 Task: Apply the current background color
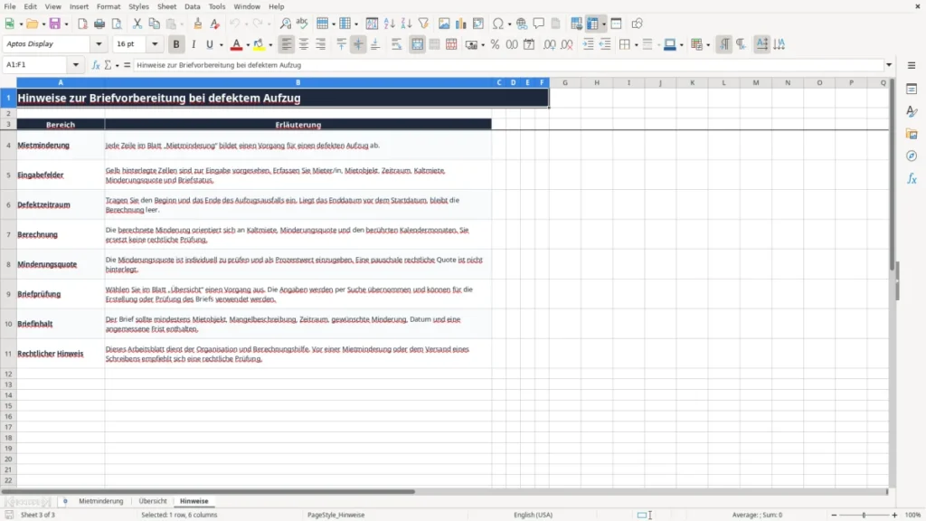point(259,44)
